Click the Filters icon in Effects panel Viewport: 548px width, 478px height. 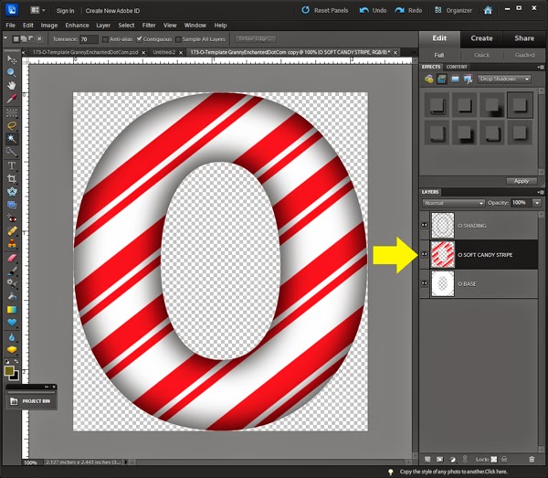429,80
